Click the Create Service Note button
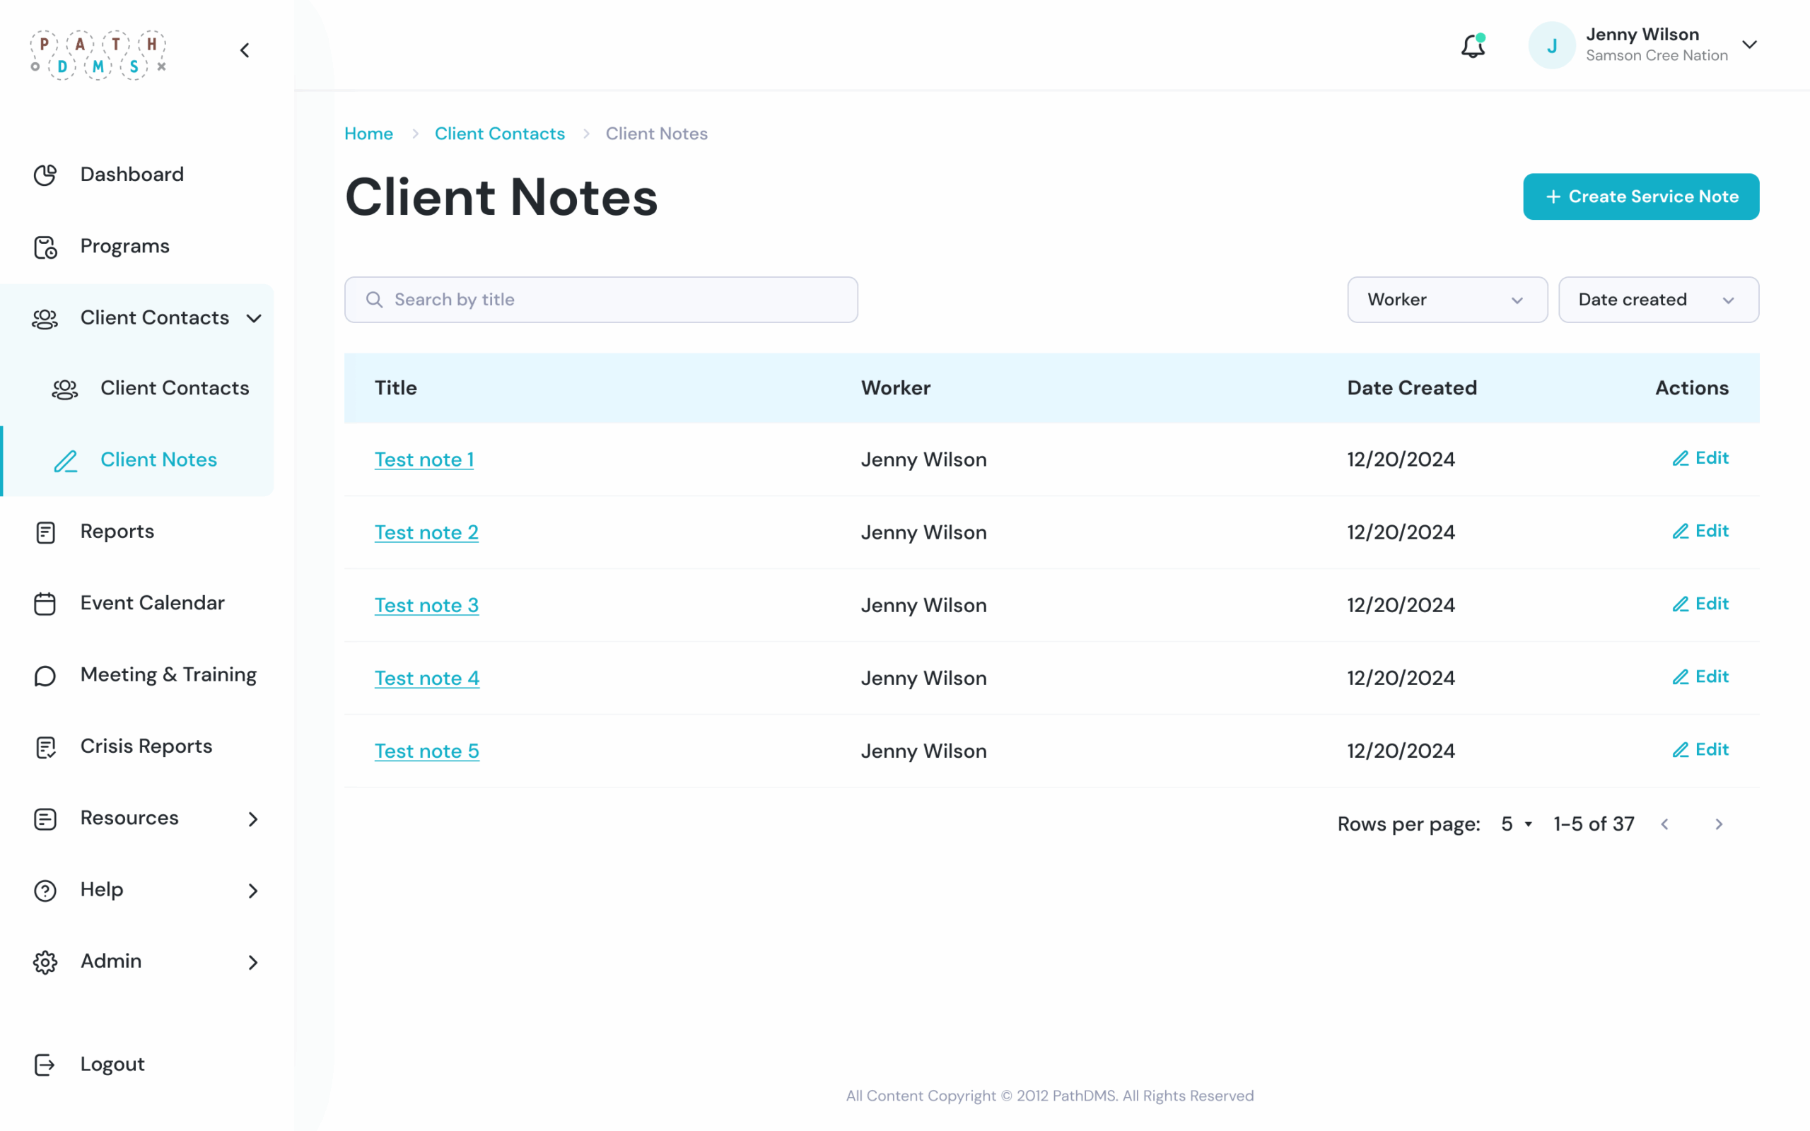The height and width of the screenshot is (1131, 1810). pos(1641,197)
